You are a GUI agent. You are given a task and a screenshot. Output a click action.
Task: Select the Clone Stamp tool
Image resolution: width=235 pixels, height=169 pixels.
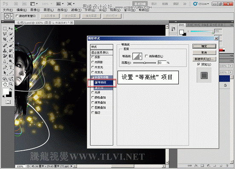(5, 51)
